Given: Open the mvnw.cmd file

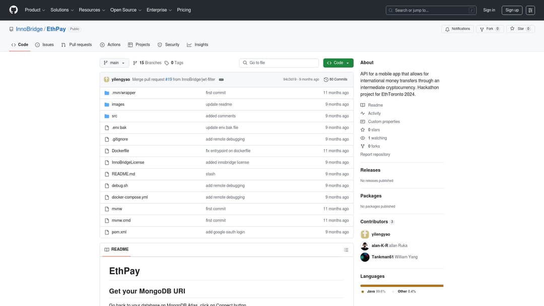Looking at the screenshot, I should pos(121,220).
